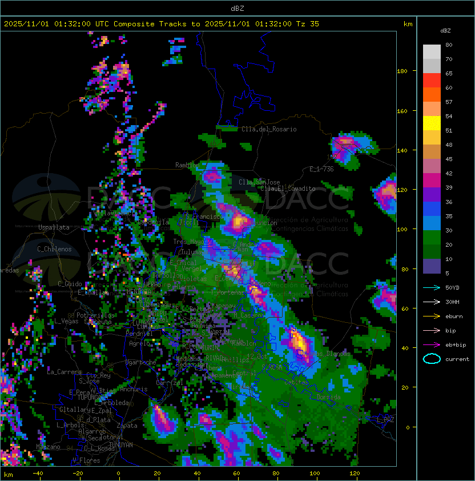
Task: Click the 'L_PAZ' place label
Action: (385, 420)
